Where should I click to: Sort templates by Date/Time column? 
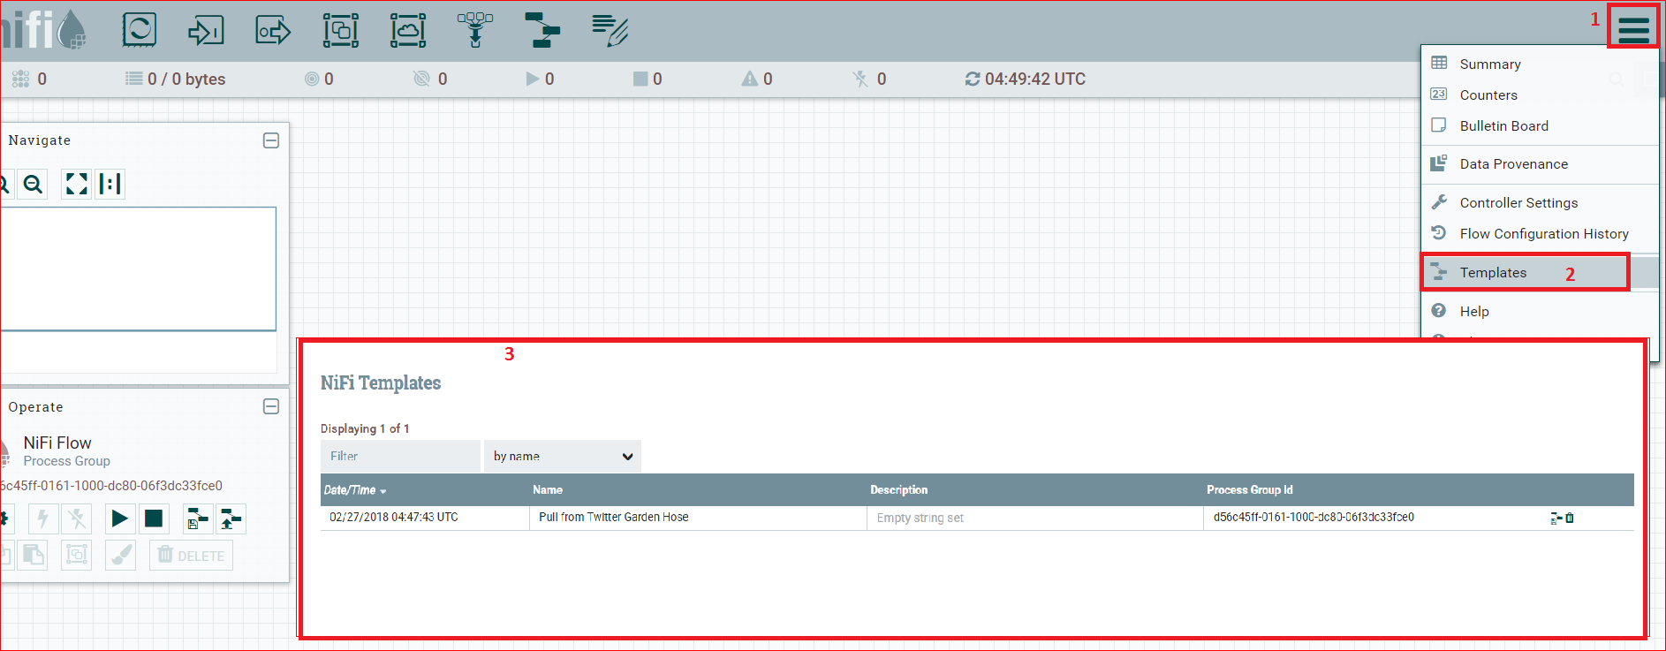pyautogui.click(x=355, y=490)
